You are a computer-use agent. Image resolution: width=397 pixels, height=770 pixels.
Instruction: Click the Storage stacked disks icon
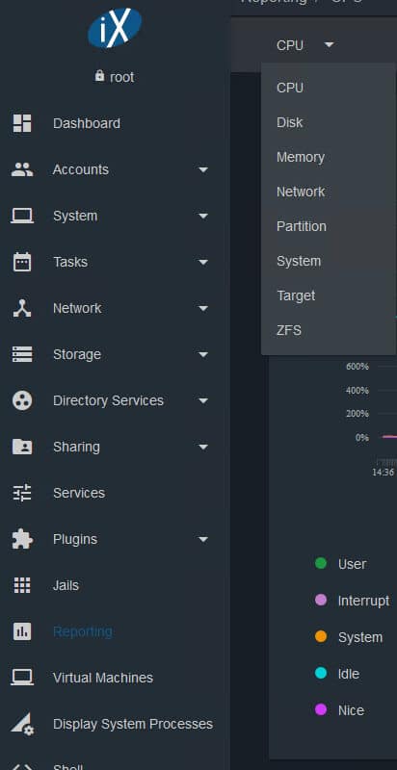(x=22, y=354)
